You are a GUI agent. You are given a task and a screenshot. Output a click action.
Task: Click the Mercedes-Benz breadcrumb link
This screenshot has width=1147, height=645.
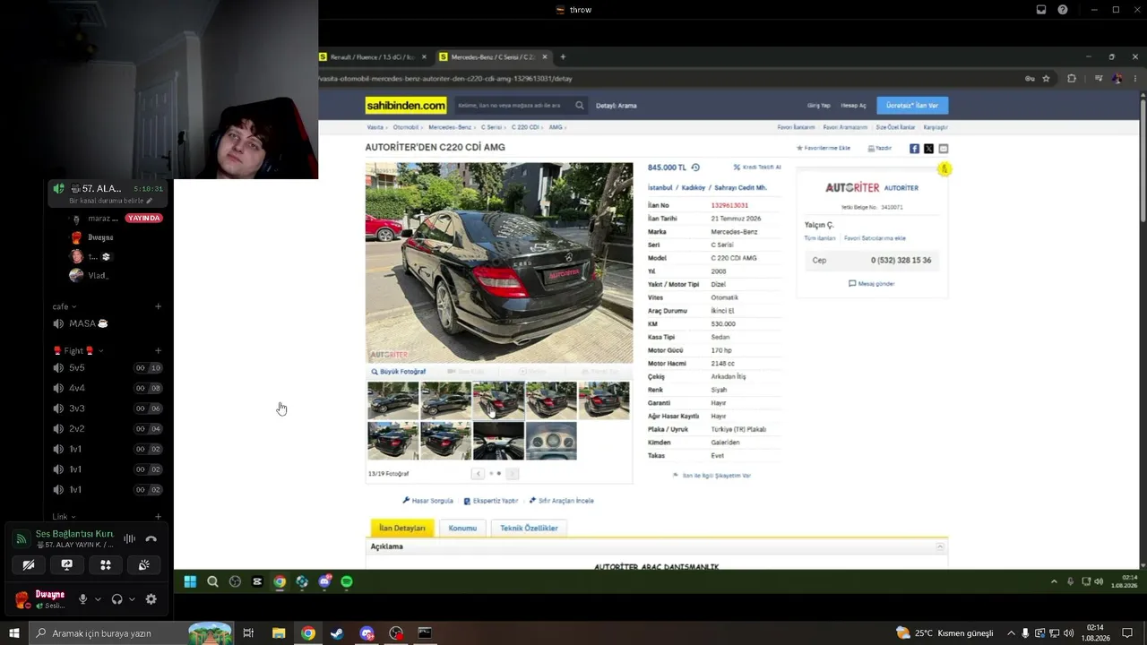(450, 127)
